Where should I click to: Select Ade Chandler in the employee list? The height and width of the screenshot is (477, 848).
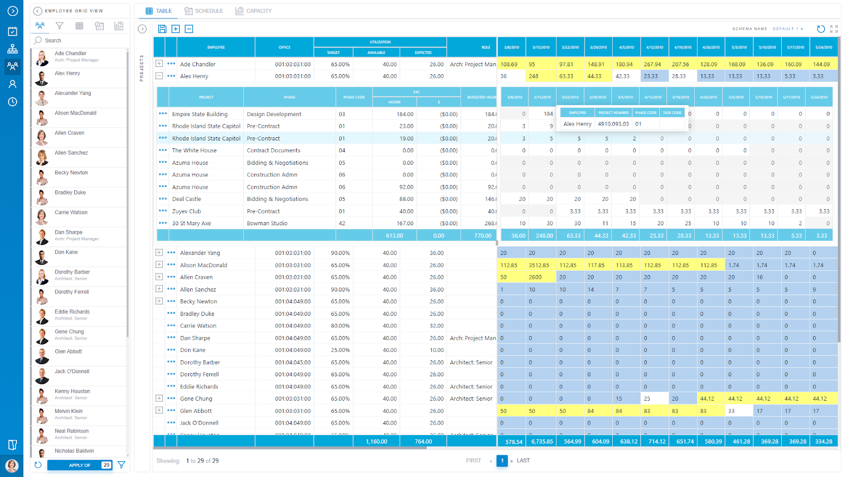pyautogui.click(x=79, y=57)
